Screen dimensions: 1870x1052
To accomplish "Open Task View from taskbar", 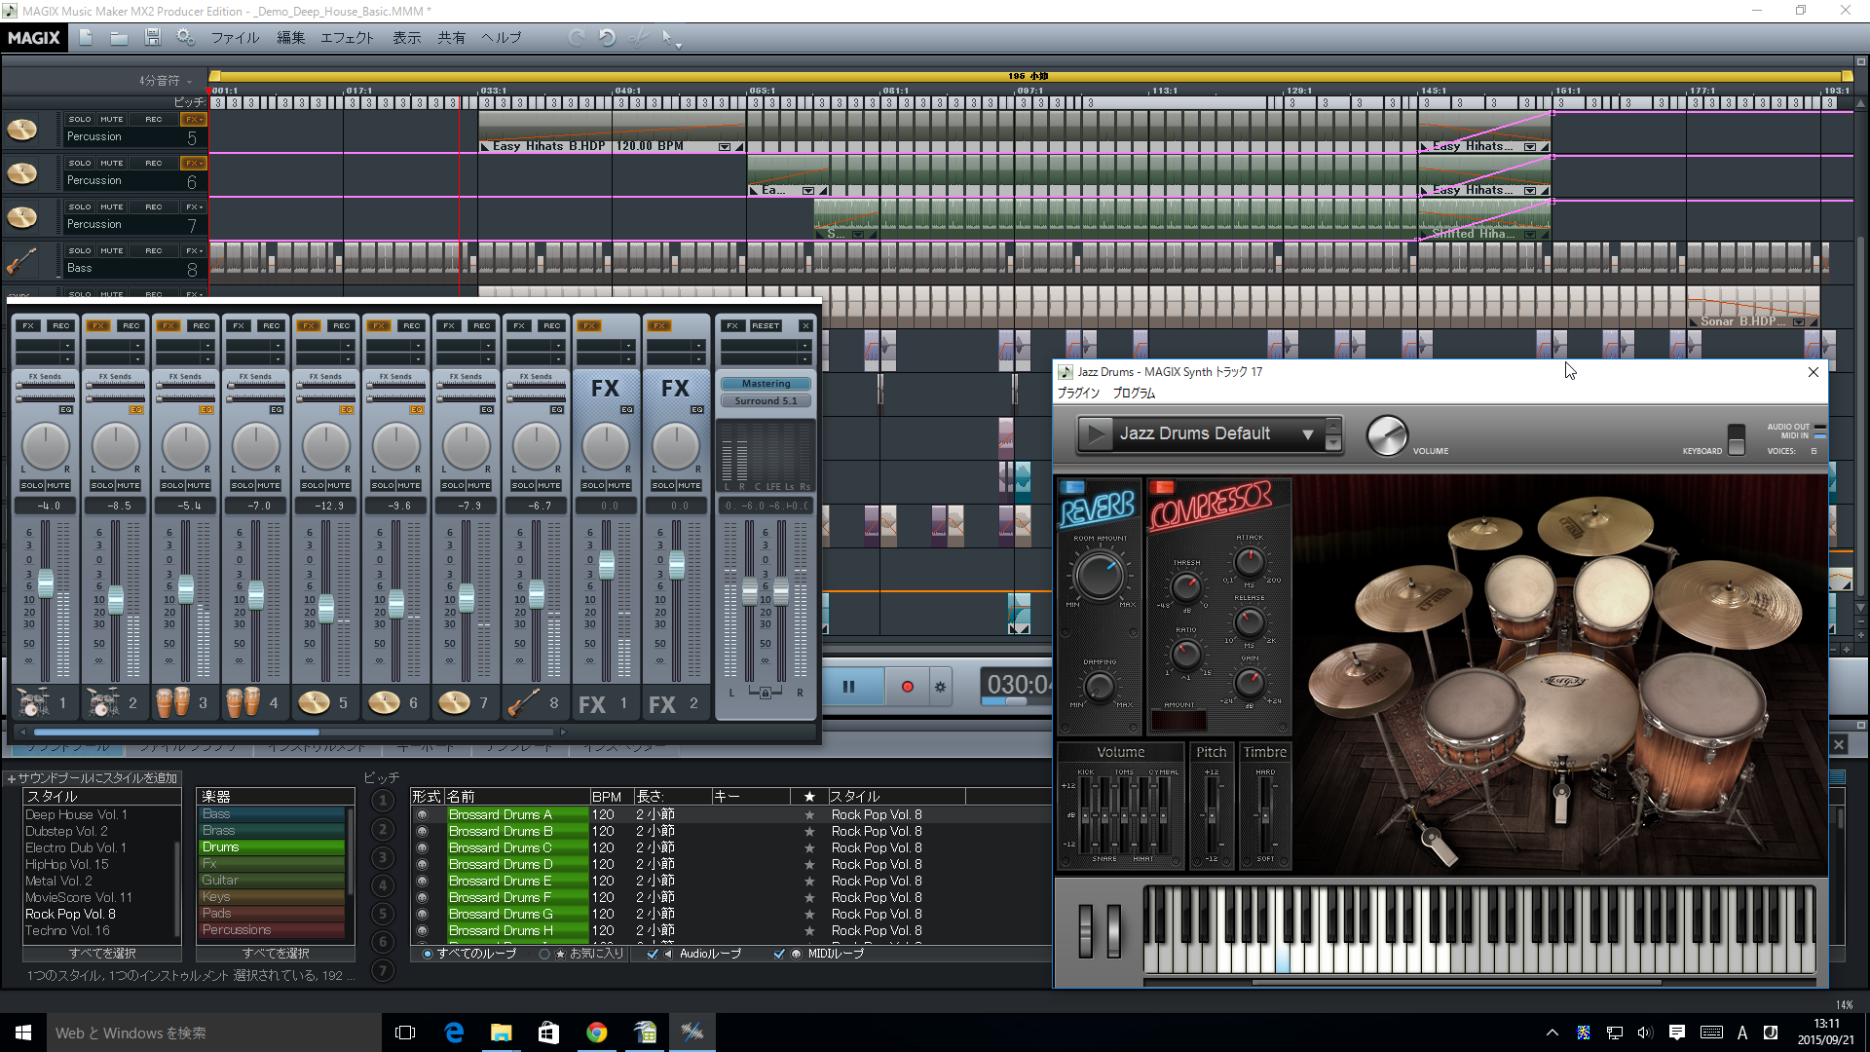I will 405,1033.
